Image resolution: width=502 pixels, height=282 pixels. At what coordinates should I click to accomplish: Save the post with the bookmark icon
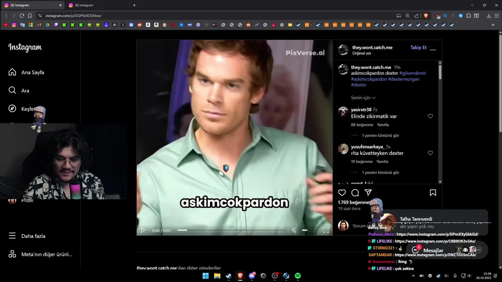[x=433, y=193]
